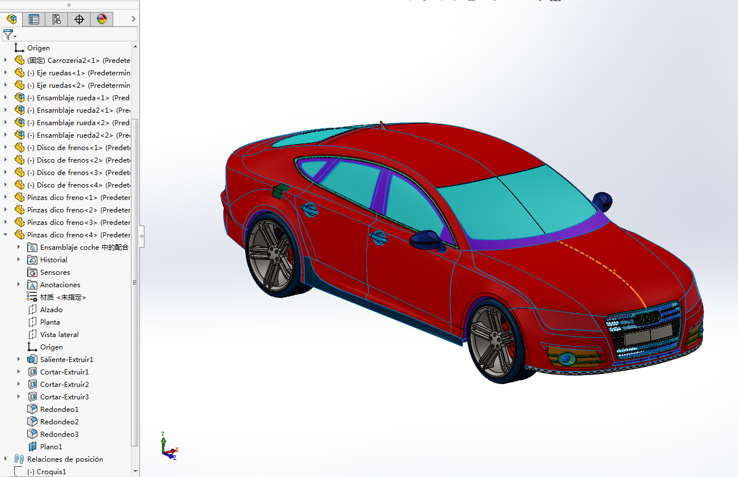Click the Disco de frenos<1> part icon
The width and height of the screenshot is (738, 477).
20,148
